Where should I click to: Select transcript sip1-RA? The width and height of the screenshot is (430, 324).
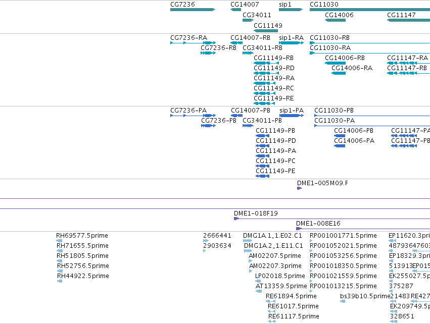[x=291, y=38]
